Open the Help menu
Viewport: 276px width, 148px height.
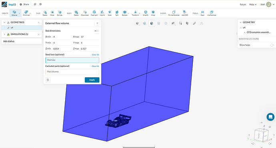pyautogui.click(x=253, y=4)
